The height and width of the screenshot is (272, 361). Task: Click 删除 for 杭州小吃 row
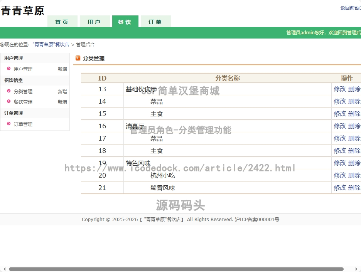(354, 175)
